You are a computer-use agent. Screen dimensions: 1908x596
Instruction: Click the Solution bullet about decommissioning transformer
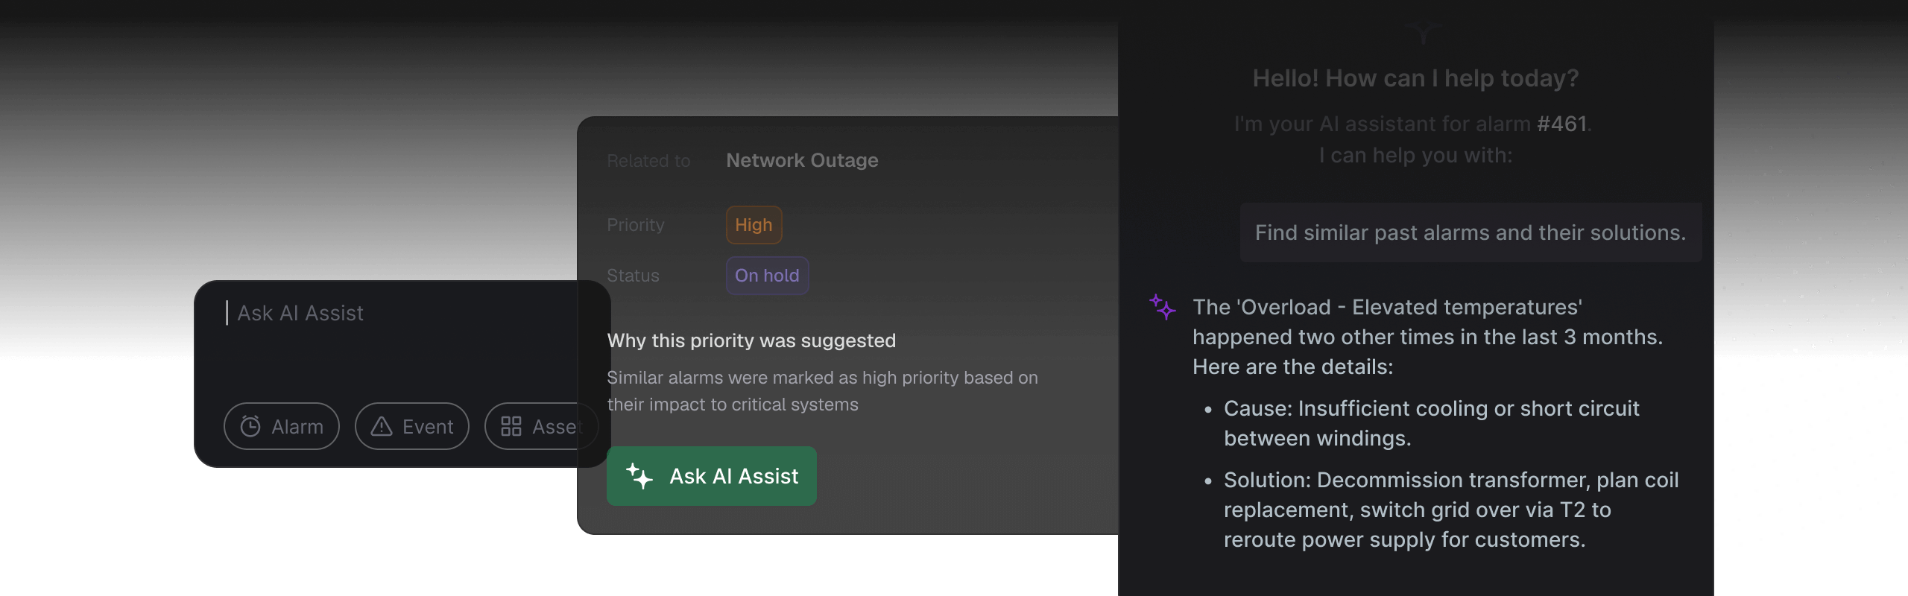(x=1452, y=510)
